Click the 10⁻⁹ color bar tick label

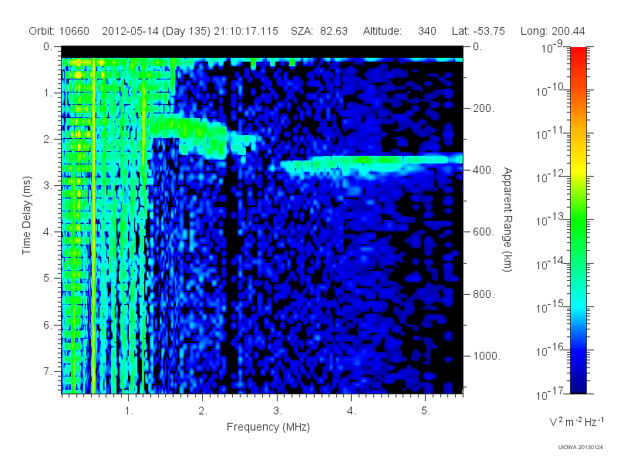pos(552,47)
